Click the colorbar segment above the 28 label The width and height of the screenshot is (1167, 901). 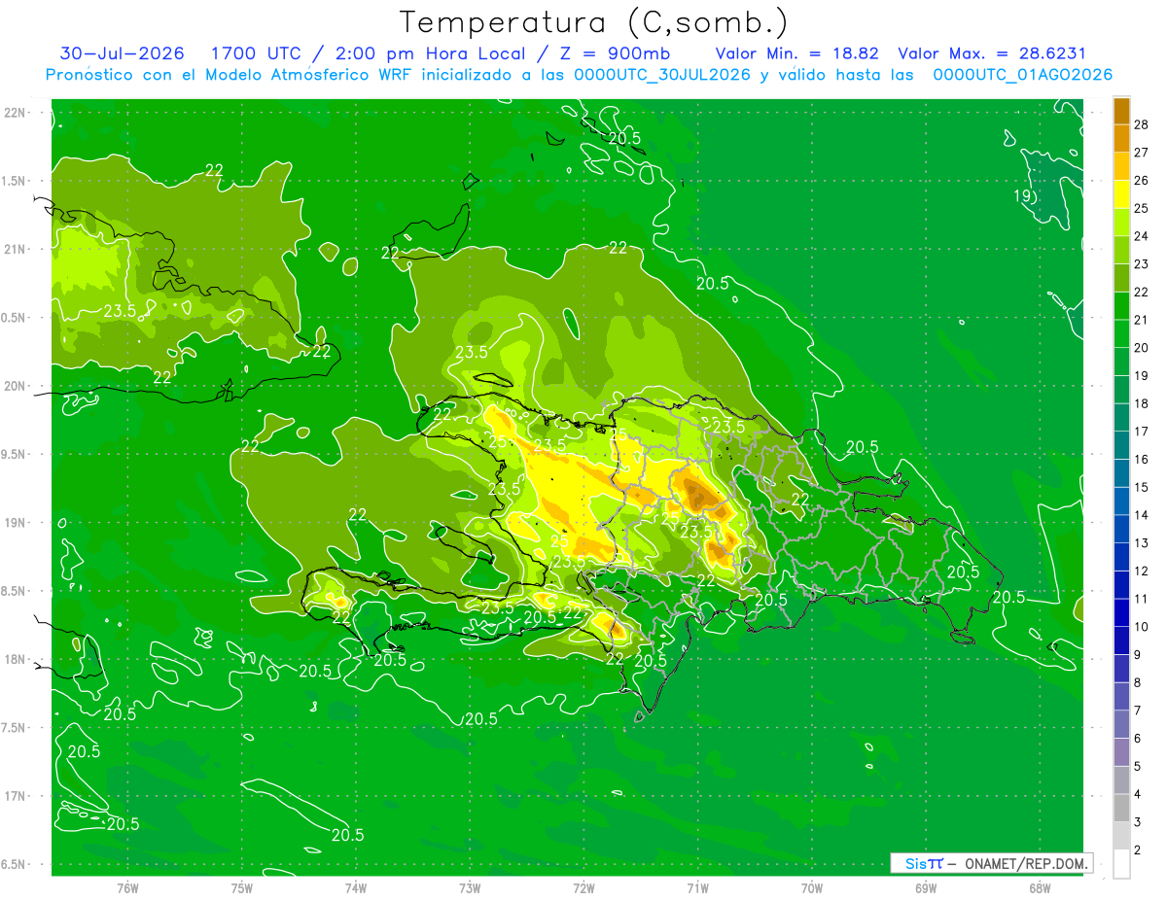coord(1121,112)
